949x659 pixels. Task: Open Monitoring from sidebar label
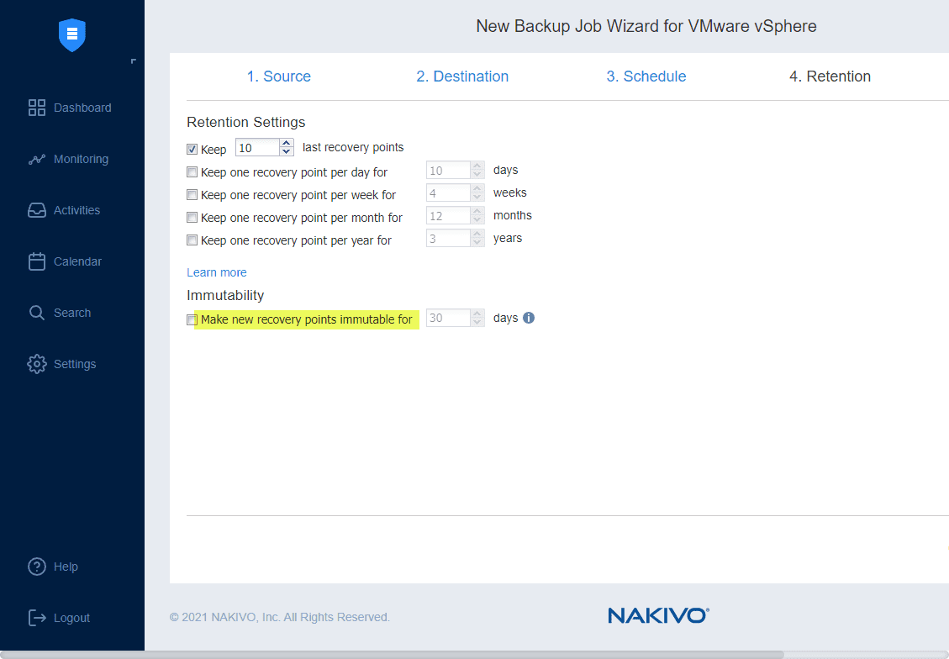[x=81, y=159]
